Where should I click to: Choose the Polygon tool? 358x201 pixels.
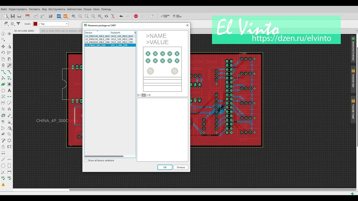[3, 90]
